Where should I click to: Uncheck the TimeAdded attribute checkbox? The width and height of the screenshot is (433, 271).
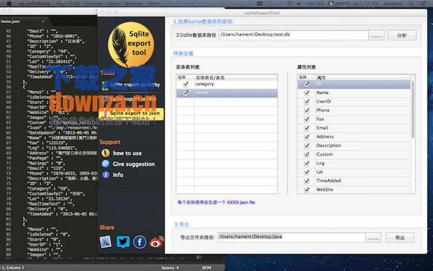307,181
